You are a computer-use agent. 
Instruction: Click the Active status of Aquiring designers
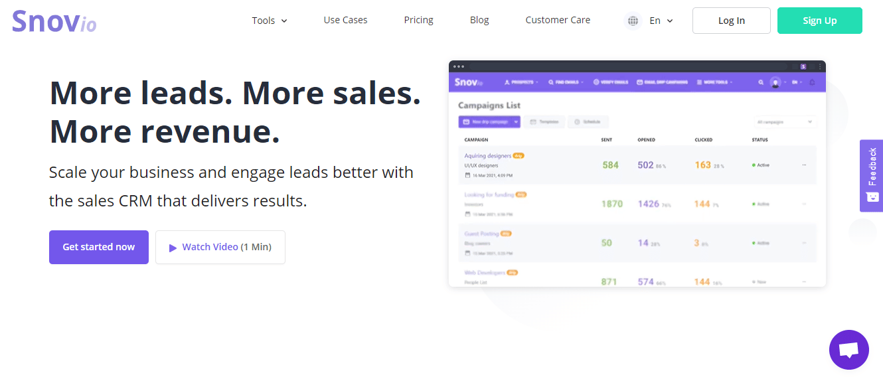point(761,165)
